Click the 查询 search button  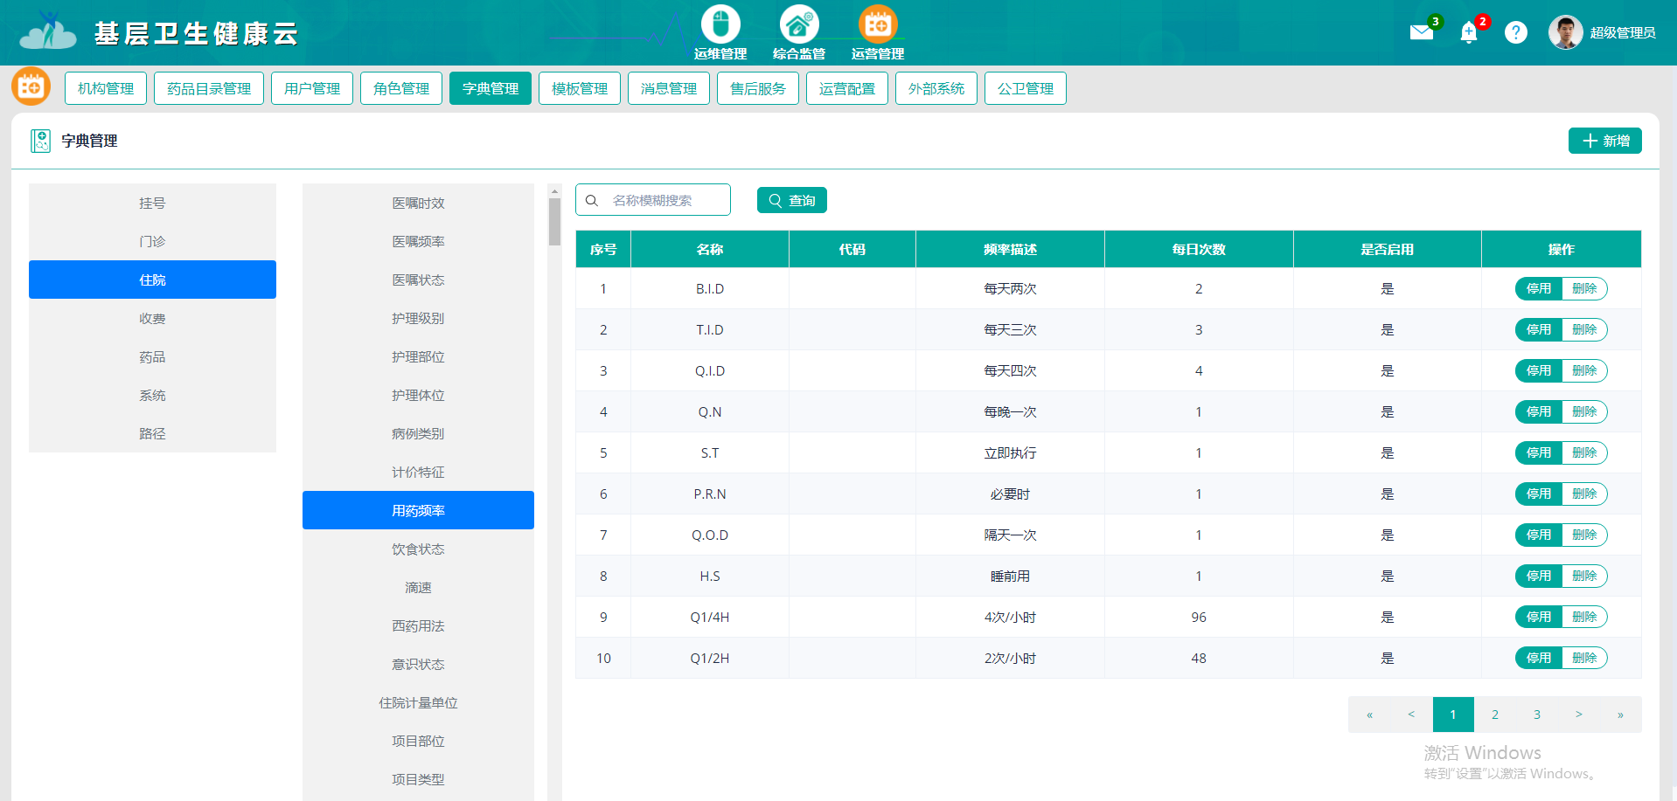click(792, 200)
